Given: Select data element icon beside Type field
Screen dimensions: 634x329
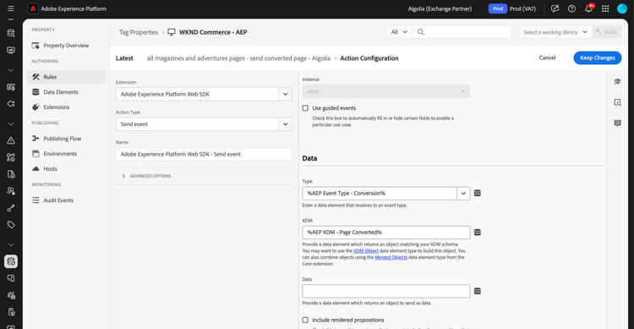Looking at the screenshot, I should [x=478, y=194].
